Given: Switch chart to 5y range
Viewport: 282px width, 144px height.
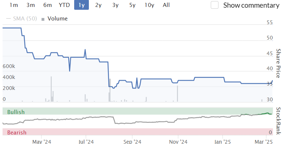Looking at the screenshot, I should [x=132, y=5].
